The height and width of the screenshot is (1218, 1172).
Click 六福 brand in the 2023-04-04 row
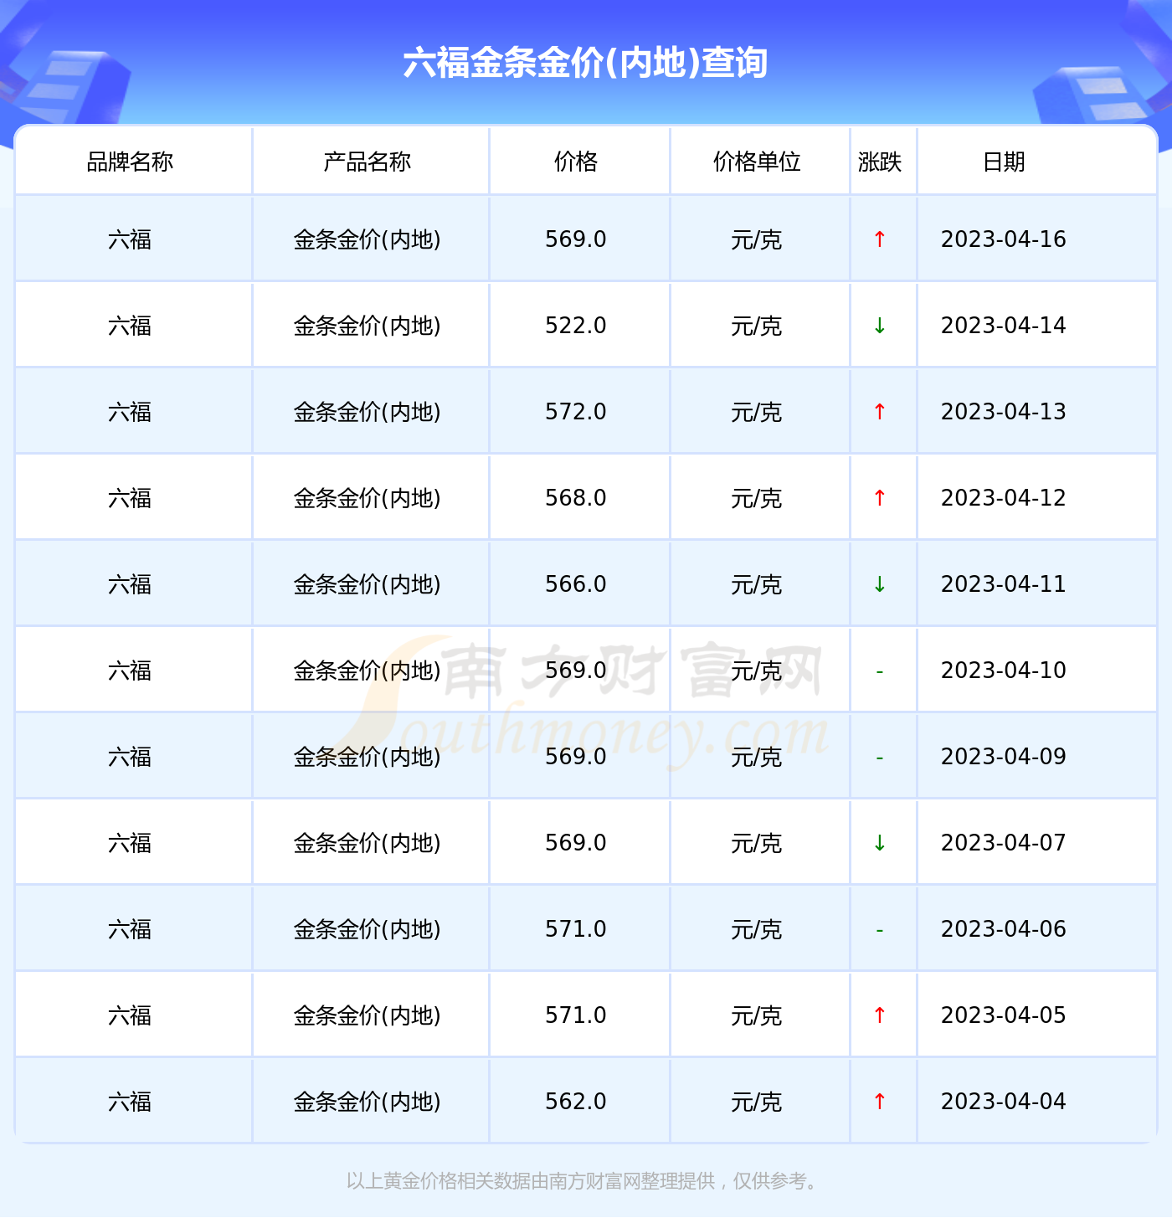[130, 1102]
